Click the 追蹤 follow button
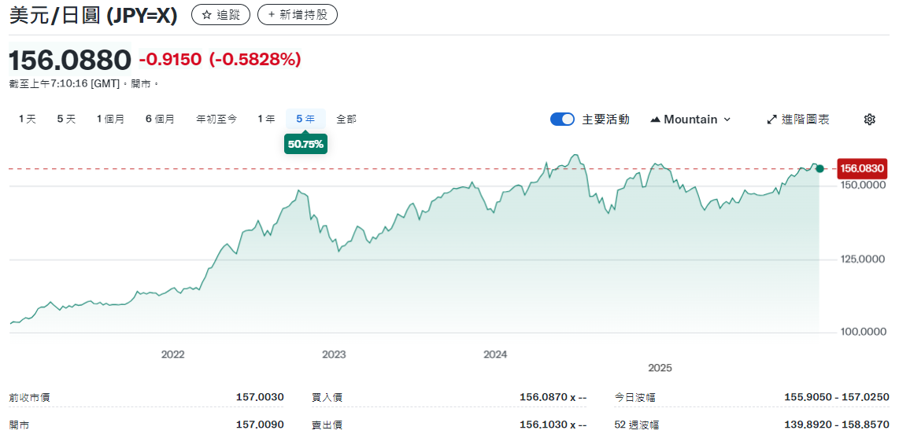899x434 pixels. click(x=220, y=15)
